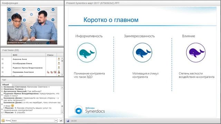Click the name Колобродова Елена
Screen dimensions: 221x124
point(22,63)
